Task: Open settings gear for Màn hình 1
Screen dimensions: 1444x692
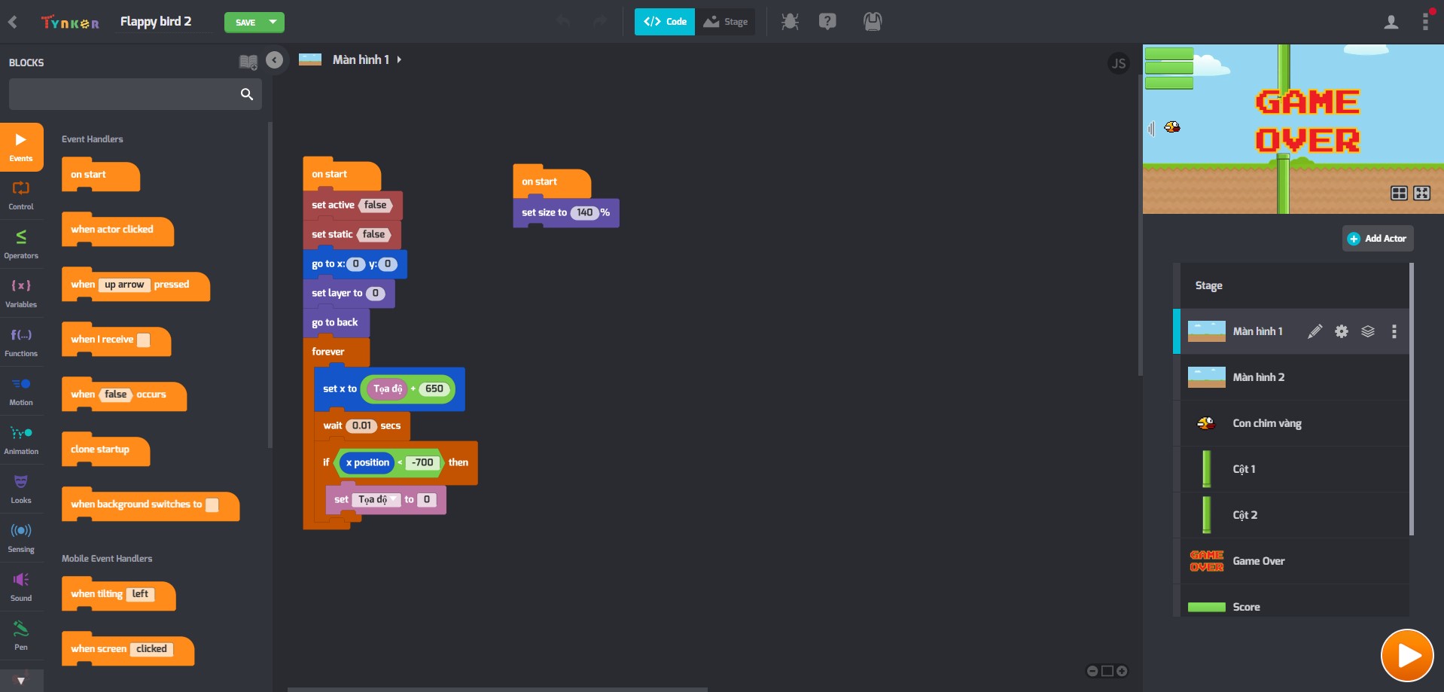Action: point(1342,331)
